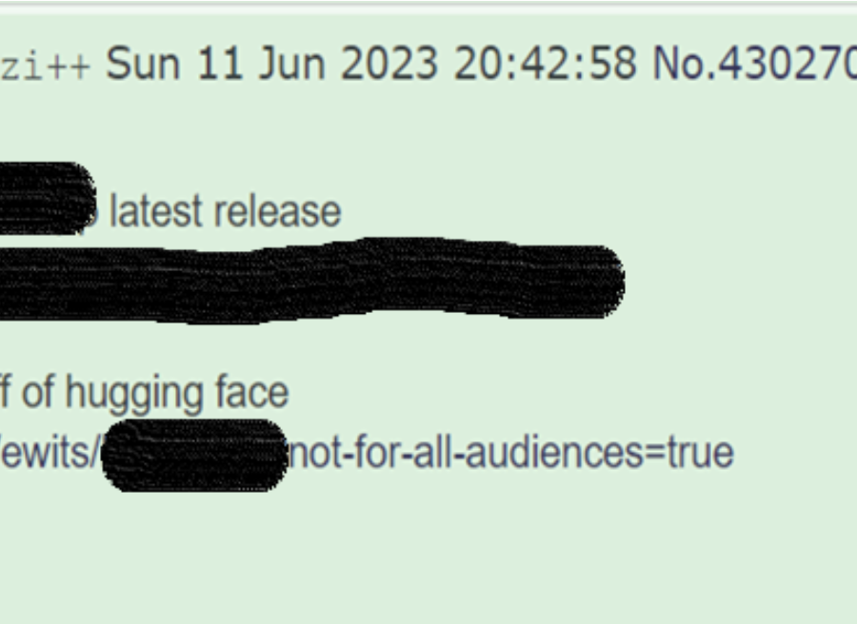
Task: Click the 20:42:58 post time
Action: [x=546, y=64]
